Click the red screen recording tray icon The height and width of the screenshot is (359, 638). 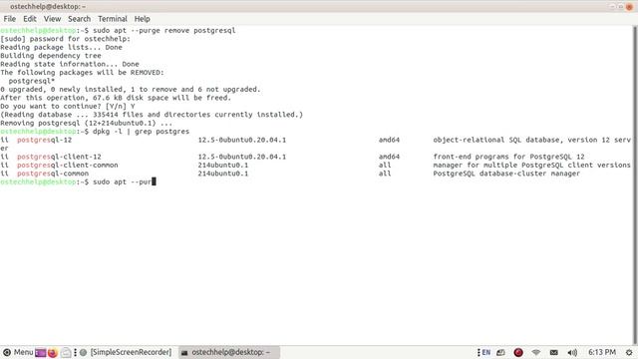pyautogui.click(x=518, y=352)
